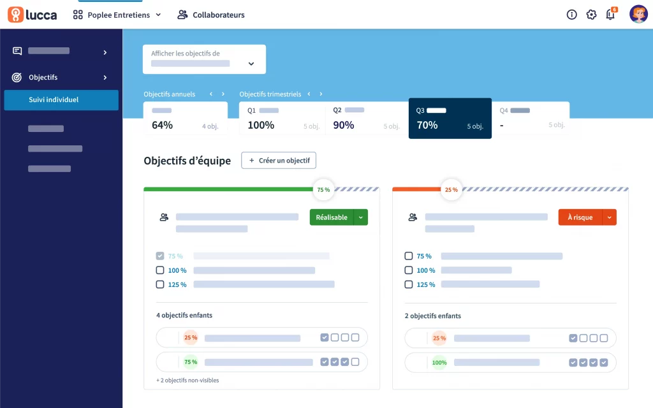Open the Poplee Entretiens app switcher
The width and height of the screenshot is (653, 408).
click(117, 15)
